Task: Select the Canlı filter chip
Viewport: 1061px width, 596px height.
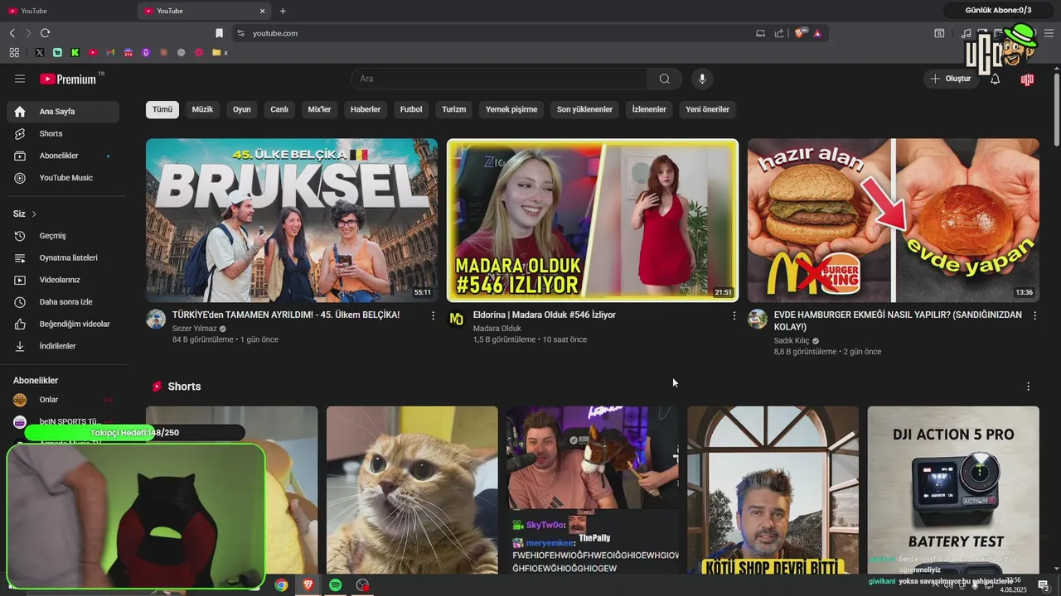Action: [x=279, y=109]
